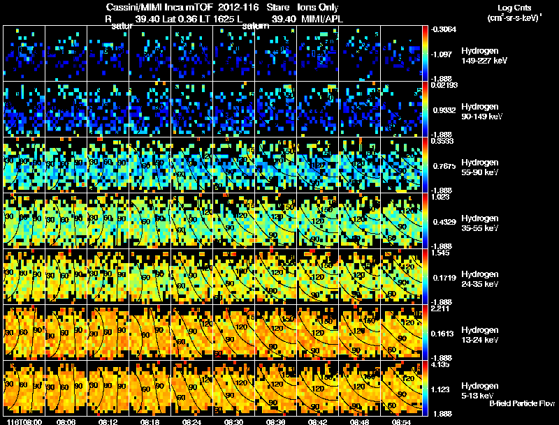Open the 24-35 keV panel at 08:42
559x425 pixels.
[318, 276]
